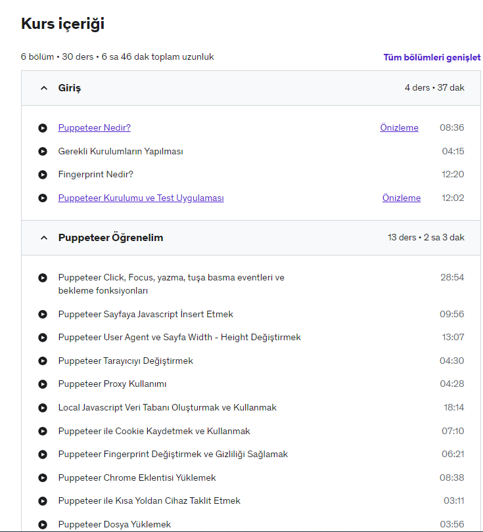
Task: Click play icon beside Fingerprint Değiştirmek ve Gizliliği
Action: click(x=43, y=454)
